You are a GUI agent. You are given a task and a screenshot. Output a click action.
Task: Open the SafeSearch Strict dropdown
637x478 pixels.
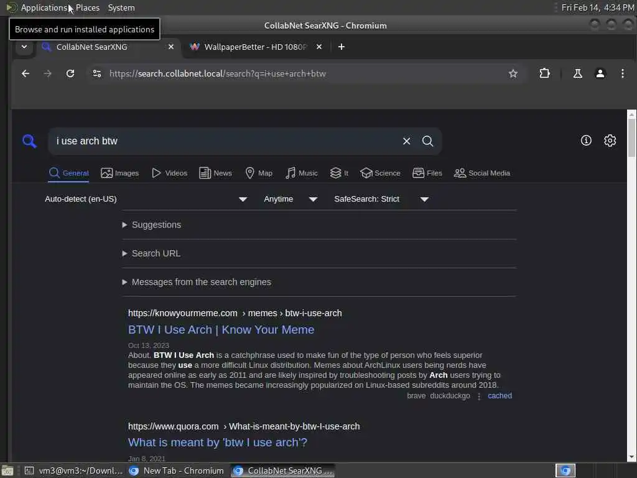(381, 199)
